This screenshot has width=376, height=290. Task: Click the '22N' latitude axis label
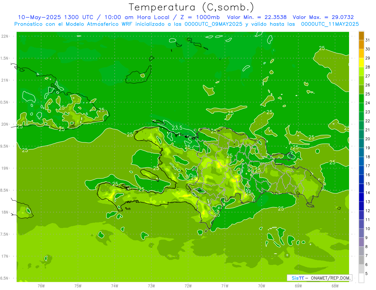click(x=4, y=36)
